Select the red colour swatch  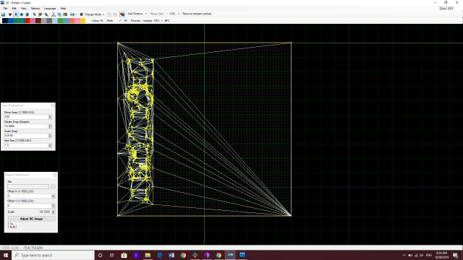pyautogui.click(x=27, y=21)
